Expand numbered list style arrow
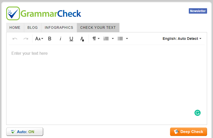Screen dimensions: 213x138 (x=113, y=39)
